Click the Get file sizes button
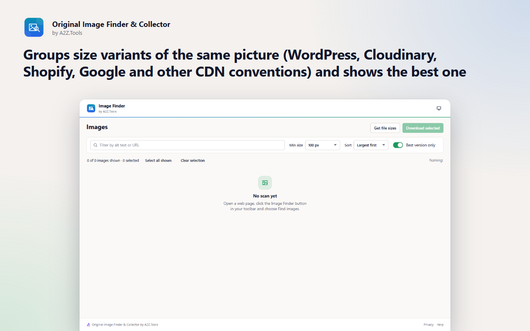The image size is (530, 331). (385, 128)
